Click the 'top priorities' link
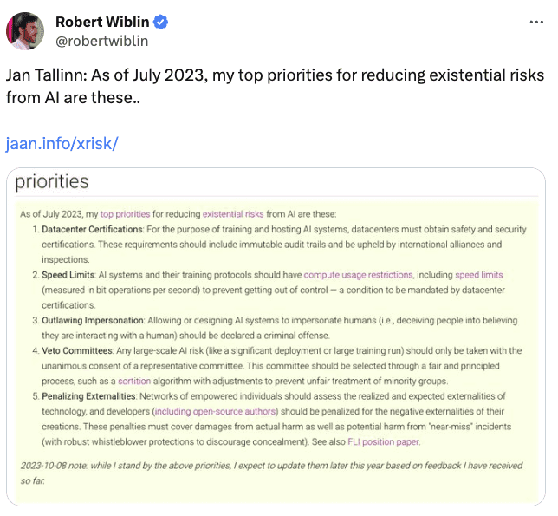Image resolution: width=558 pixels, height=516 pixels. pyautogui.click(x=126, y=214)
